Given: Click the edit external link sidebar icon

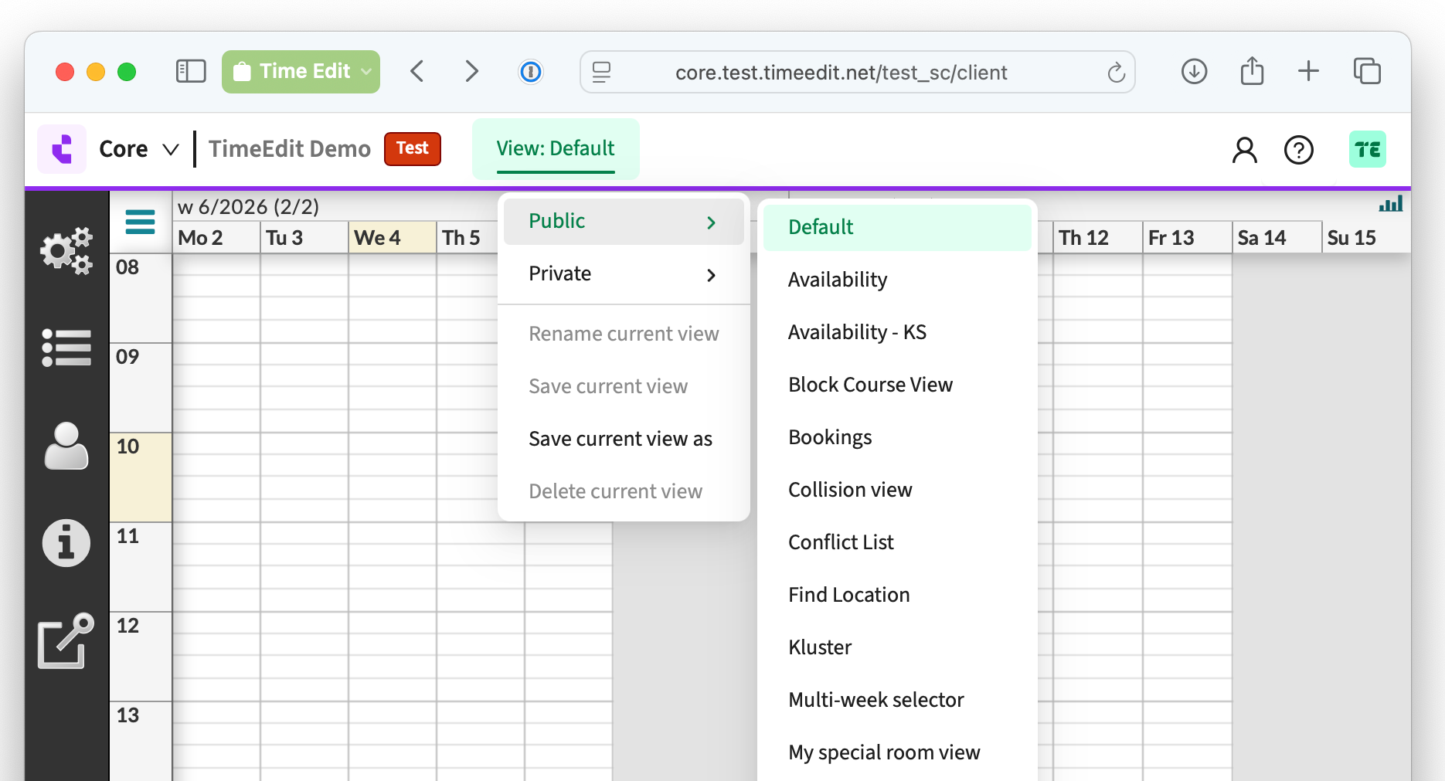Looking at the screenshot, I should point(66,641).
